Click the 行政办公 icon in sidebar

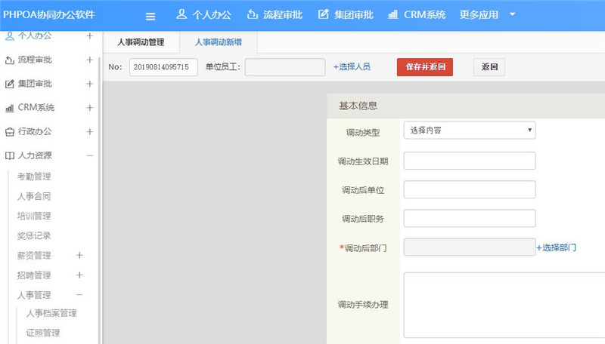click(10, 132)
